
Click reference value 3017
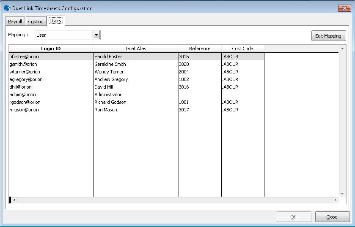184,110
